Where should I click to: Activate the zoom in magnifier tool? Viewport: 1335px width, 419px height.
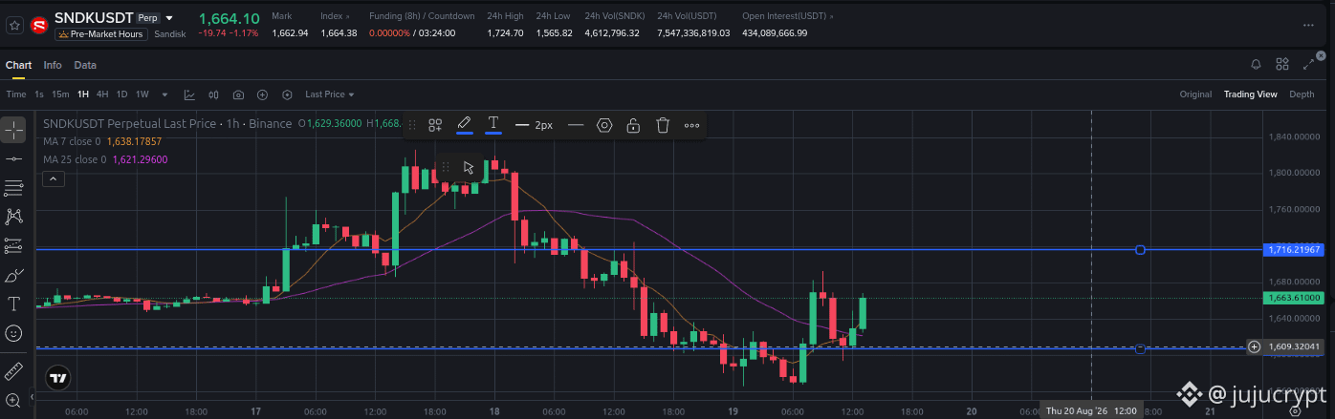point(13,400)
